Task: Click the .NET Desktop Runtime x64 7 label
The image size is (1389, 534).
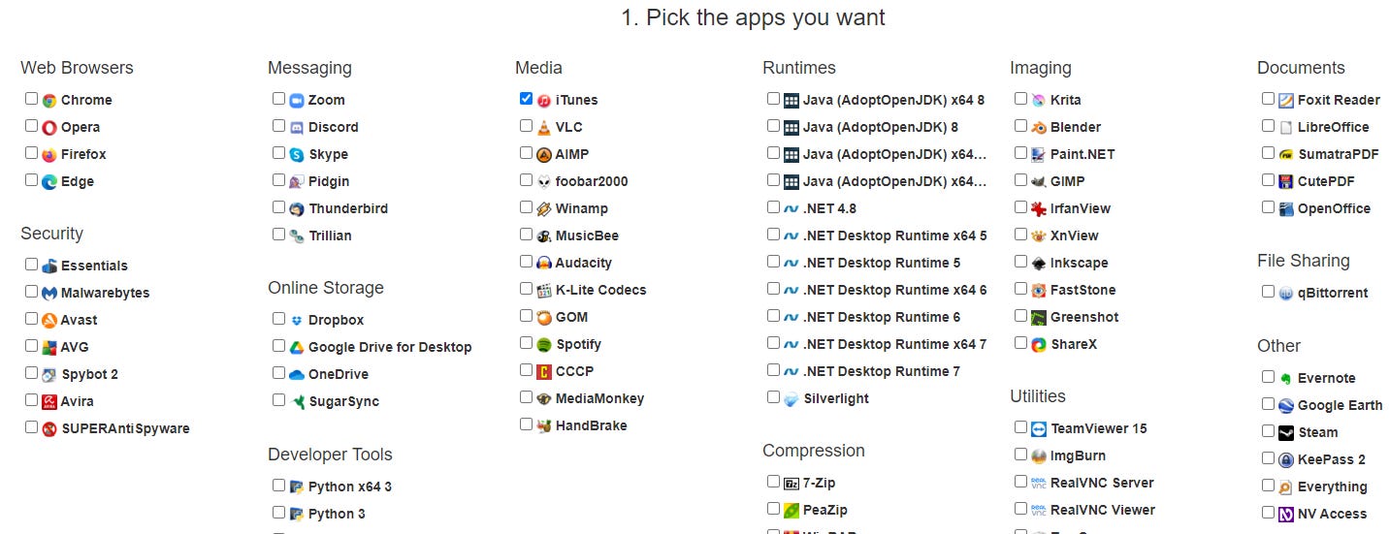Action: [894, 344]
